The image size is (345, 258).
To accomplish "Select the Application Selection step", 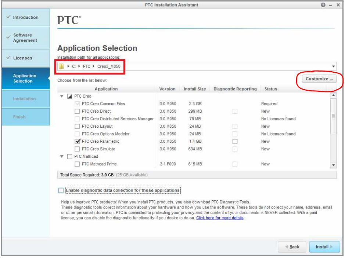I will [x=26, y=79].
